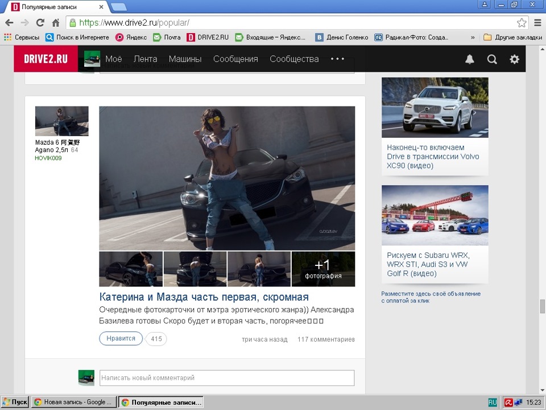Open the Chrome hamburger menu
The height and width of the screenshot is (410, 546).
click(x=537, y=23)
